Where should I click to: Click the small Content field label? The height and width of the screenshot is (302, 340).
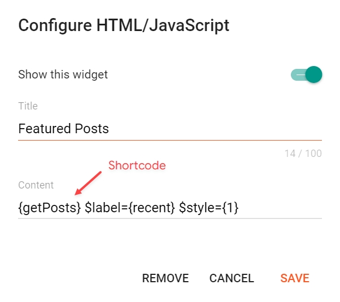[36, 185]
